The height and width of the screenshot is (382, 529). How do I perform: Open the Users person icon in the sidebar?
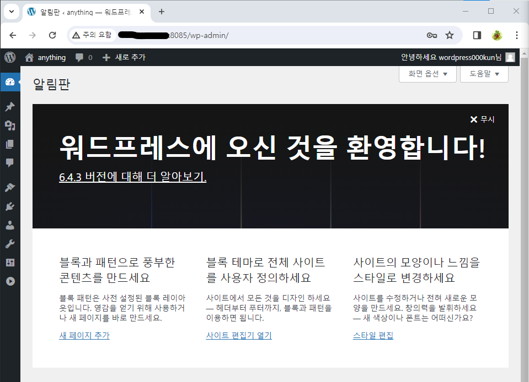[10, 225]
